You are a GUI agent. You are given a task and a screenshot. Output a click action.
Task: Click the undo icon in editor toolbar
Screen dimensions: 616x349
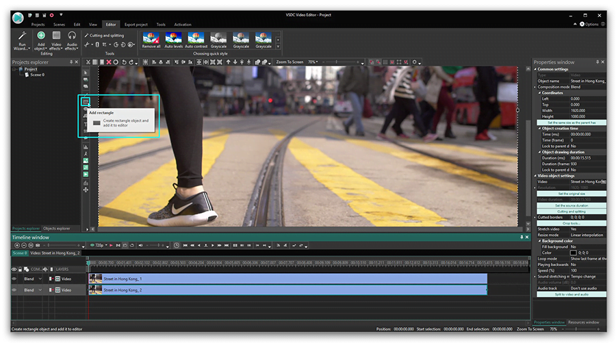[124, 62]
